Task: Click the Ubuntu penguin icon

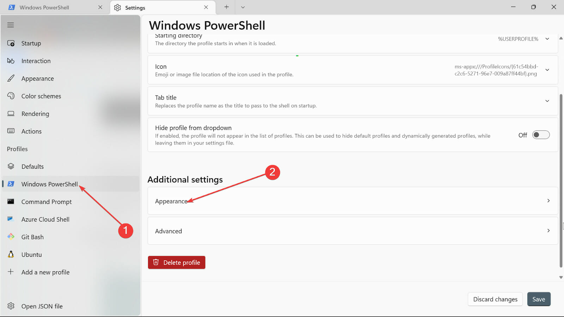Action: click(x=11, y=254)
